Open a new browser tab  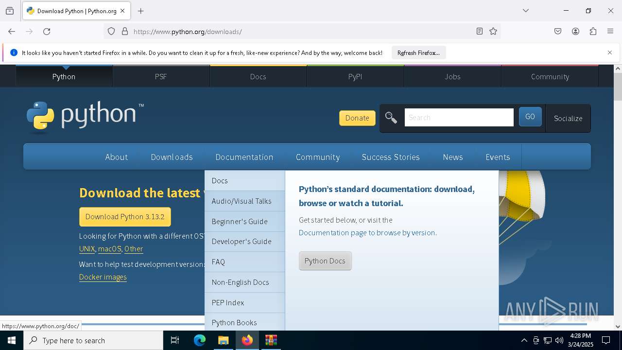click(x=141, y=11)
